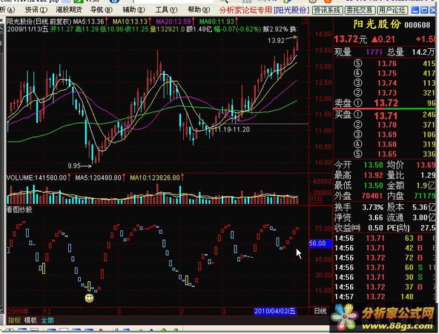This screenshot has height=334, width=439.
Task: Click the 外盘 value 70401
Action: pos(372,196)
